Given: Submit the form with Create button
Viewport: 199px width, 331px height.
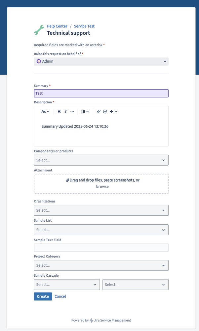Looking at the screenshot, I should click(x=43, y=297).
